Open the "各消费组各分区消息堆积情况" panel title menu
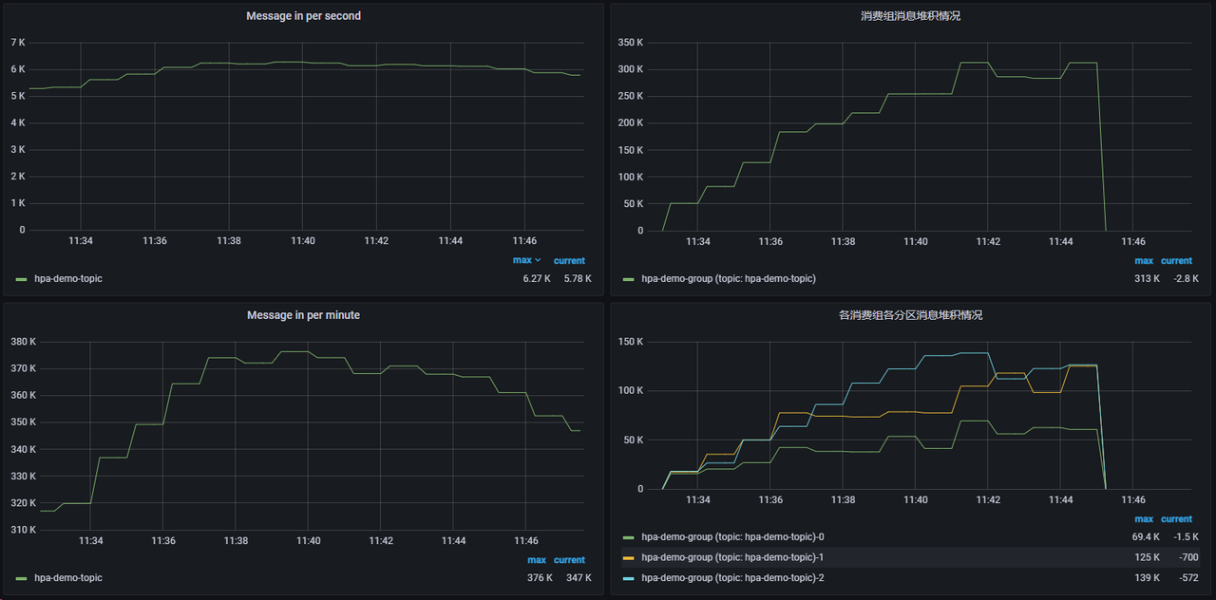Image resolution: width=1216 pixels, height=600 pixels. [910, 315]
